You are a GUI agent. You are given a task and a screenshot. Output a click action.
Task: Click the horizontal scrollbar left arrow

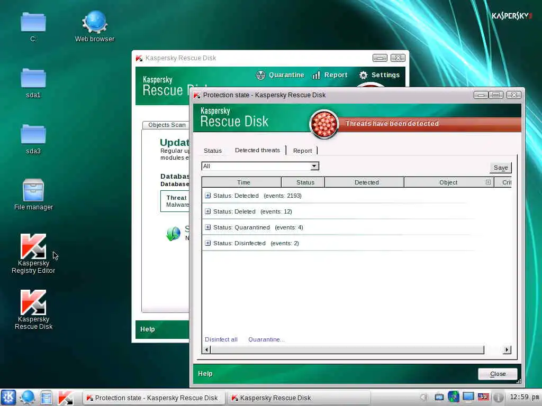pos(206,350)
